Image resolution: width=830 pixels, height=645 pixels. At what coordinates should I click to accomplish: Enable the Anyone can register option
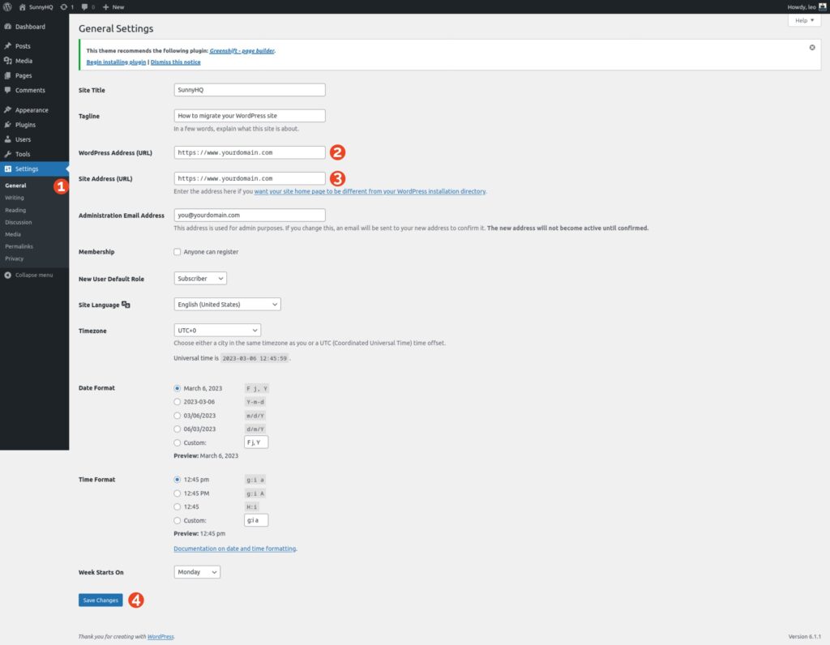tap(177, 251)
